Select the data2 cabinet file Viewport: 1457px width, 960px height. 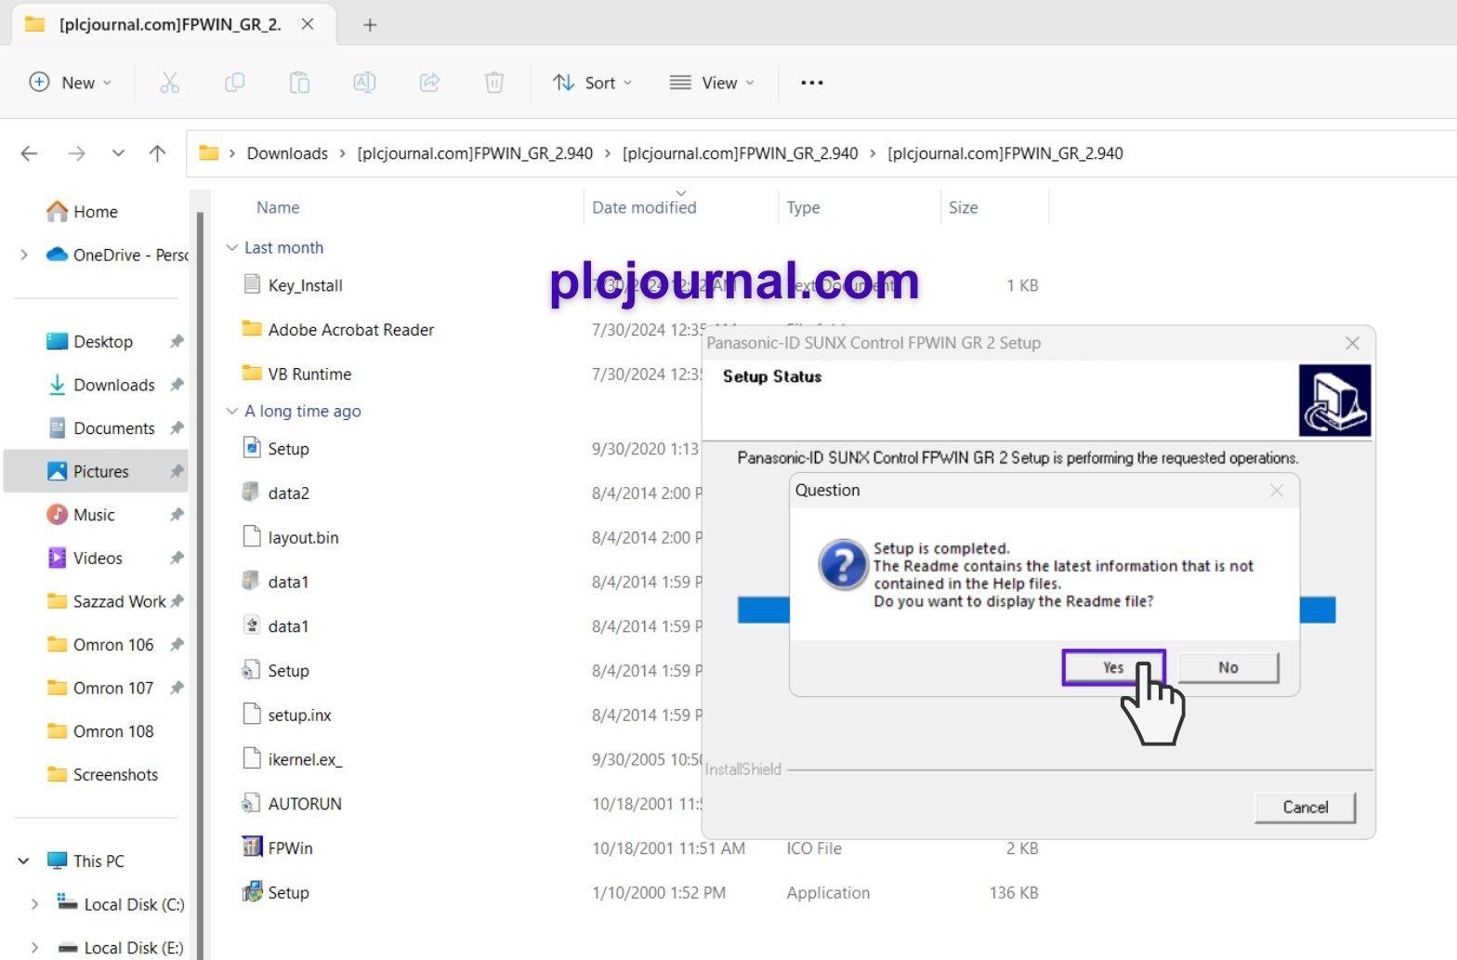click(x=275, y=493)
